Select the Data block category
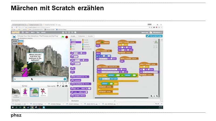This screenshot has height=121, width=216. (x=73, y=49)
